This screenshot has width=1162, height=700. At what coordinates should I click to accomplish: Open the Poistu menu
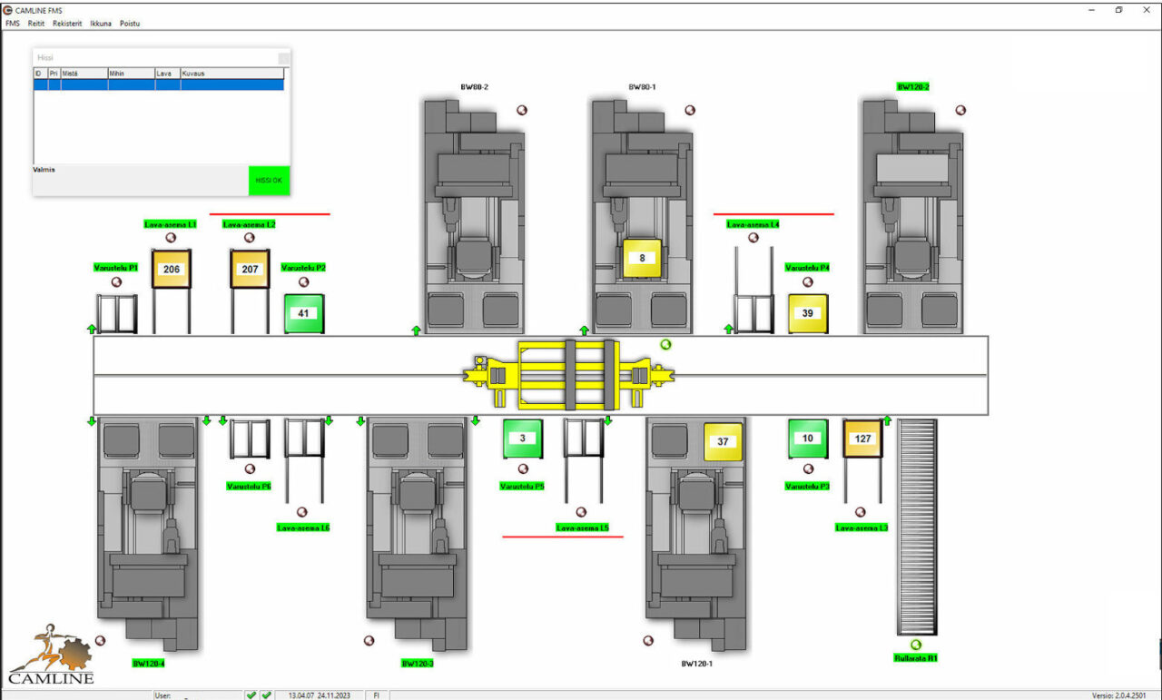pos(130,24)
